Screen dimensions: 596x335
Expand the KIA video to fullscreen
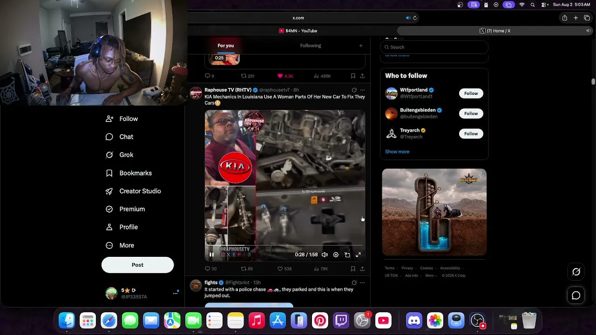[358, 255]
